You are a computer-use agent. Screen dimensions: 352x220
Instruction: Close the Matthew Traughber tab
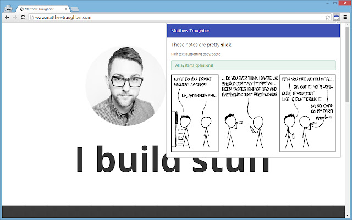(66, 9)
